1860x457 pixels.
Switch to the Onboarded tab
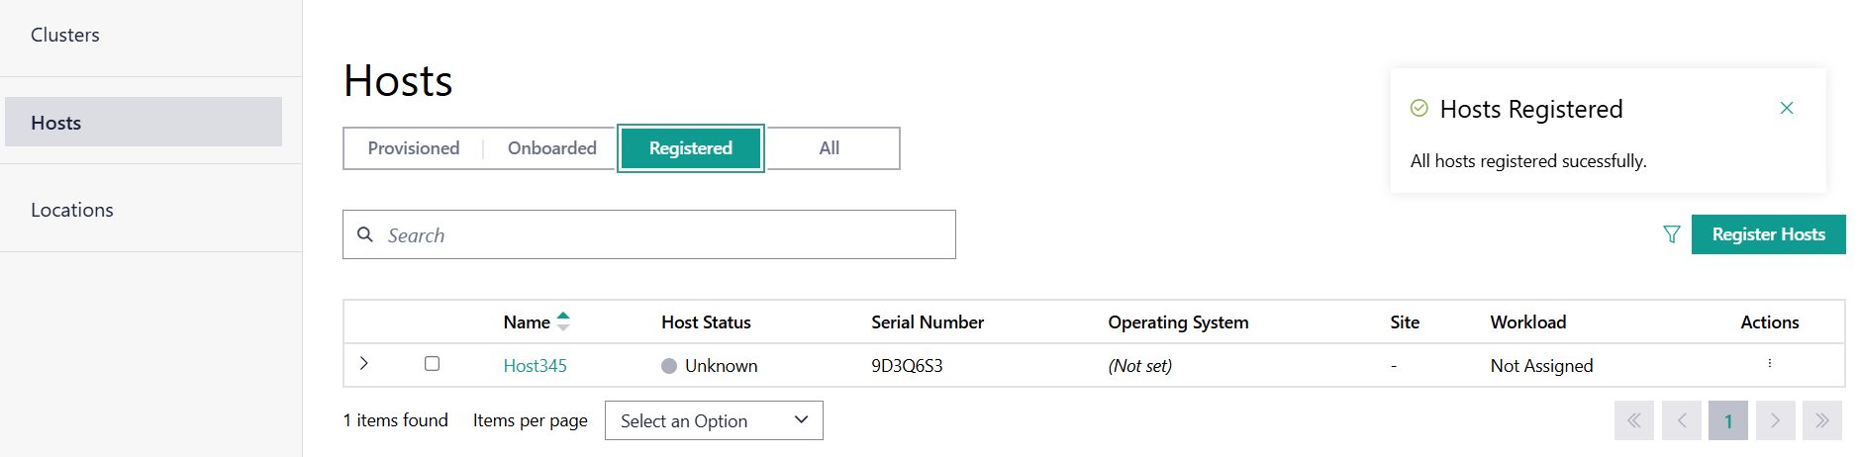pos(551,148)
